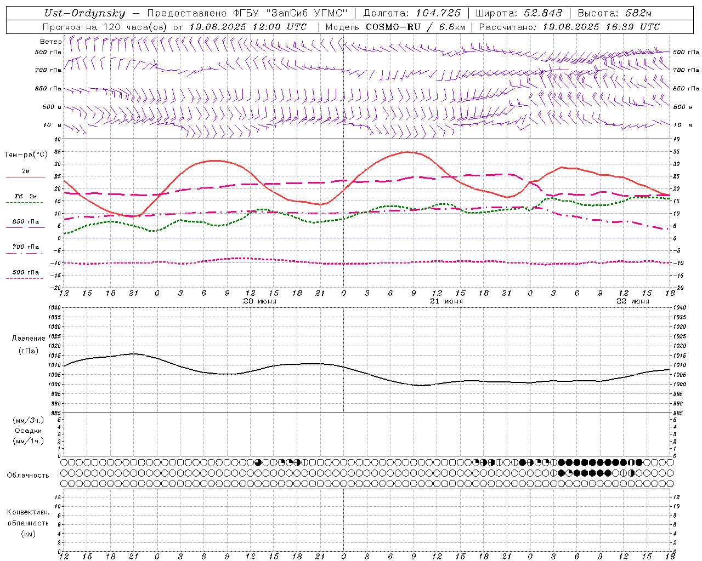The image size is (702, 561).
Task: Click the (гПа) unit under Давление
Action: click(29, 351)
